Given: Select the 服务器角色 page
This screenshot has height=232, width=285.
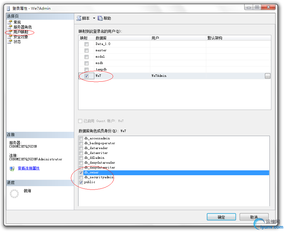Looking at the screenshot, I should tap(23, 27).
